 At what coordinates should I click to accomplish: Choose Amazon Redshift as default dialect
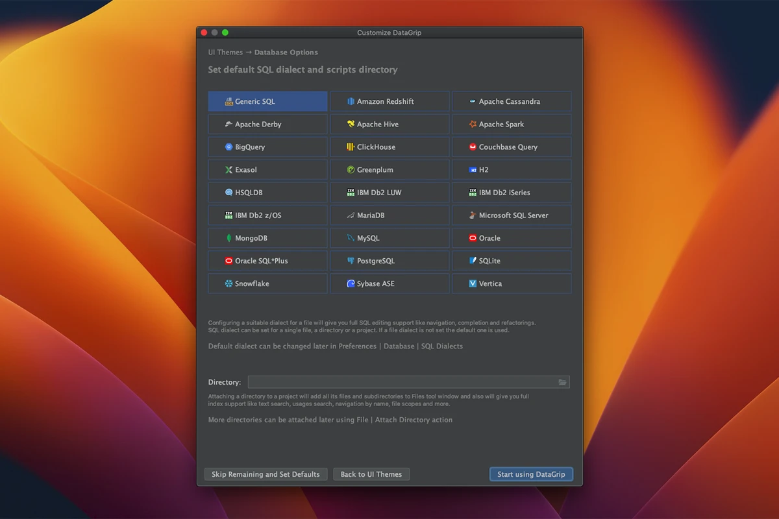click(x=389, y=101)
